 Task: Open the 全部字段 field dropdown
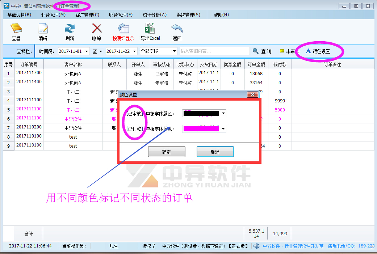coord(174,51)
